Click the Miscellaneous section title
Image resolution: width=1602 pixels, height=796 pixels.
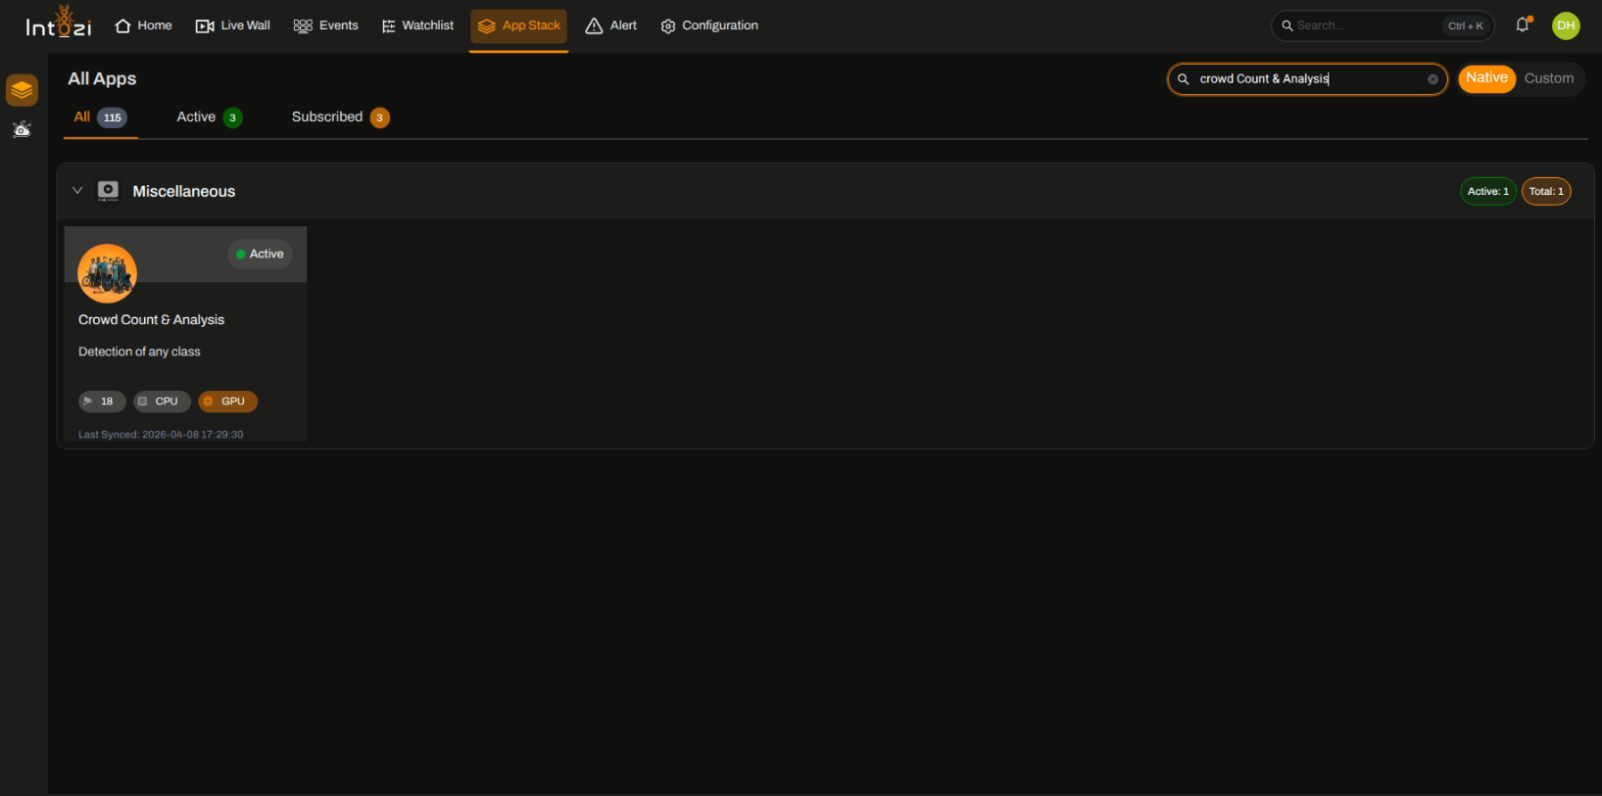pos(184,192)
